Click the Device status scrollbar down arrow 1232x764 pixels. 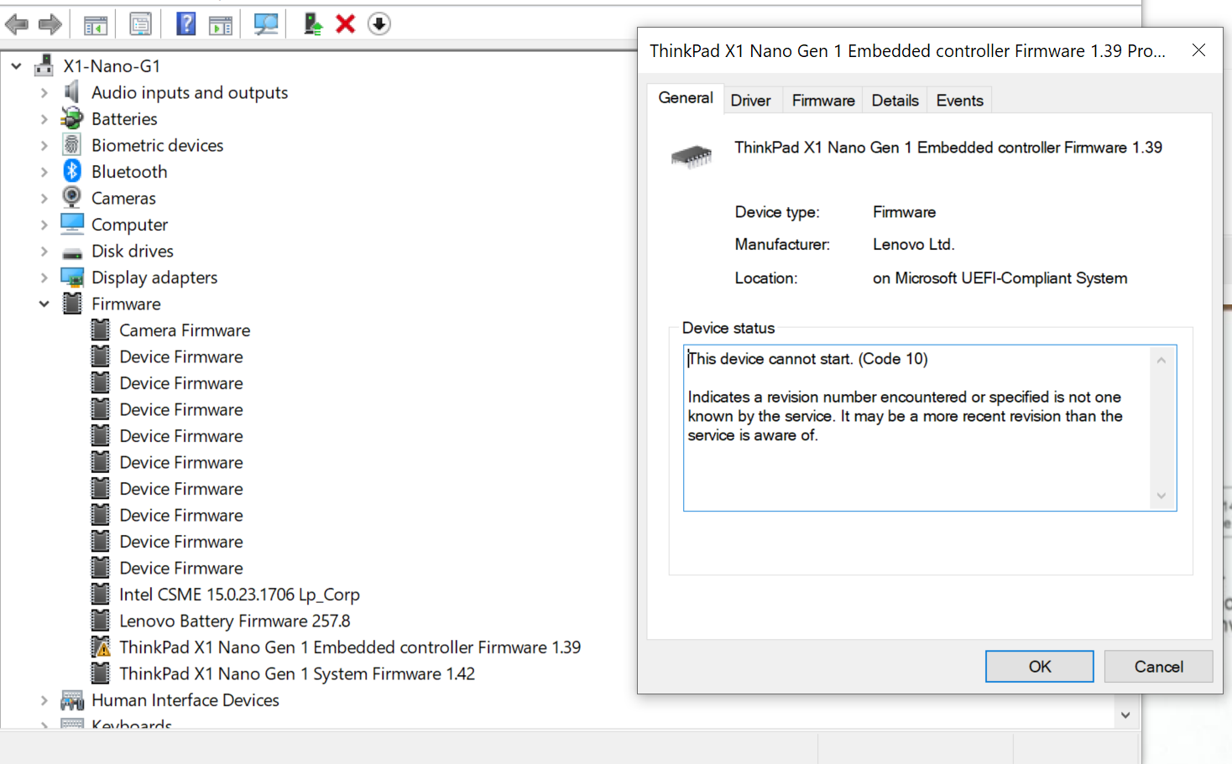click(x=1162, y=496)
